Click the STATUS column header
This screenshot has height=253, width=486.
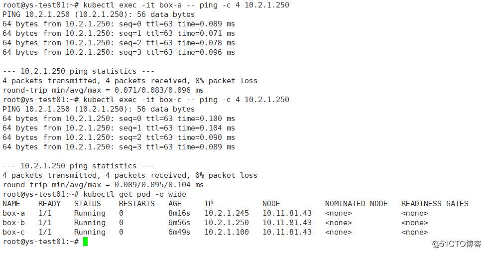(x=88, y=204)
